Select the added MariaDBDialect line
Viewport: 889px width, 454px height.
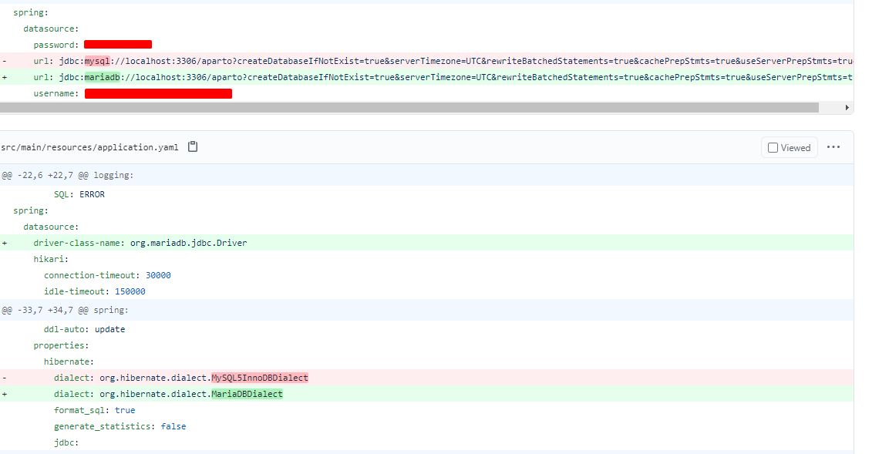(168, 394)
